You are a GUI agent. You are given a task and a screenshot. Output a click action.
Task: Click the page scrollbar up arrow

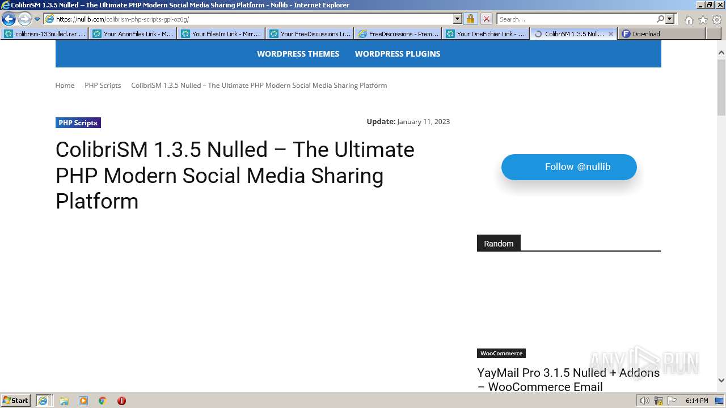click(x=721, y=53)
